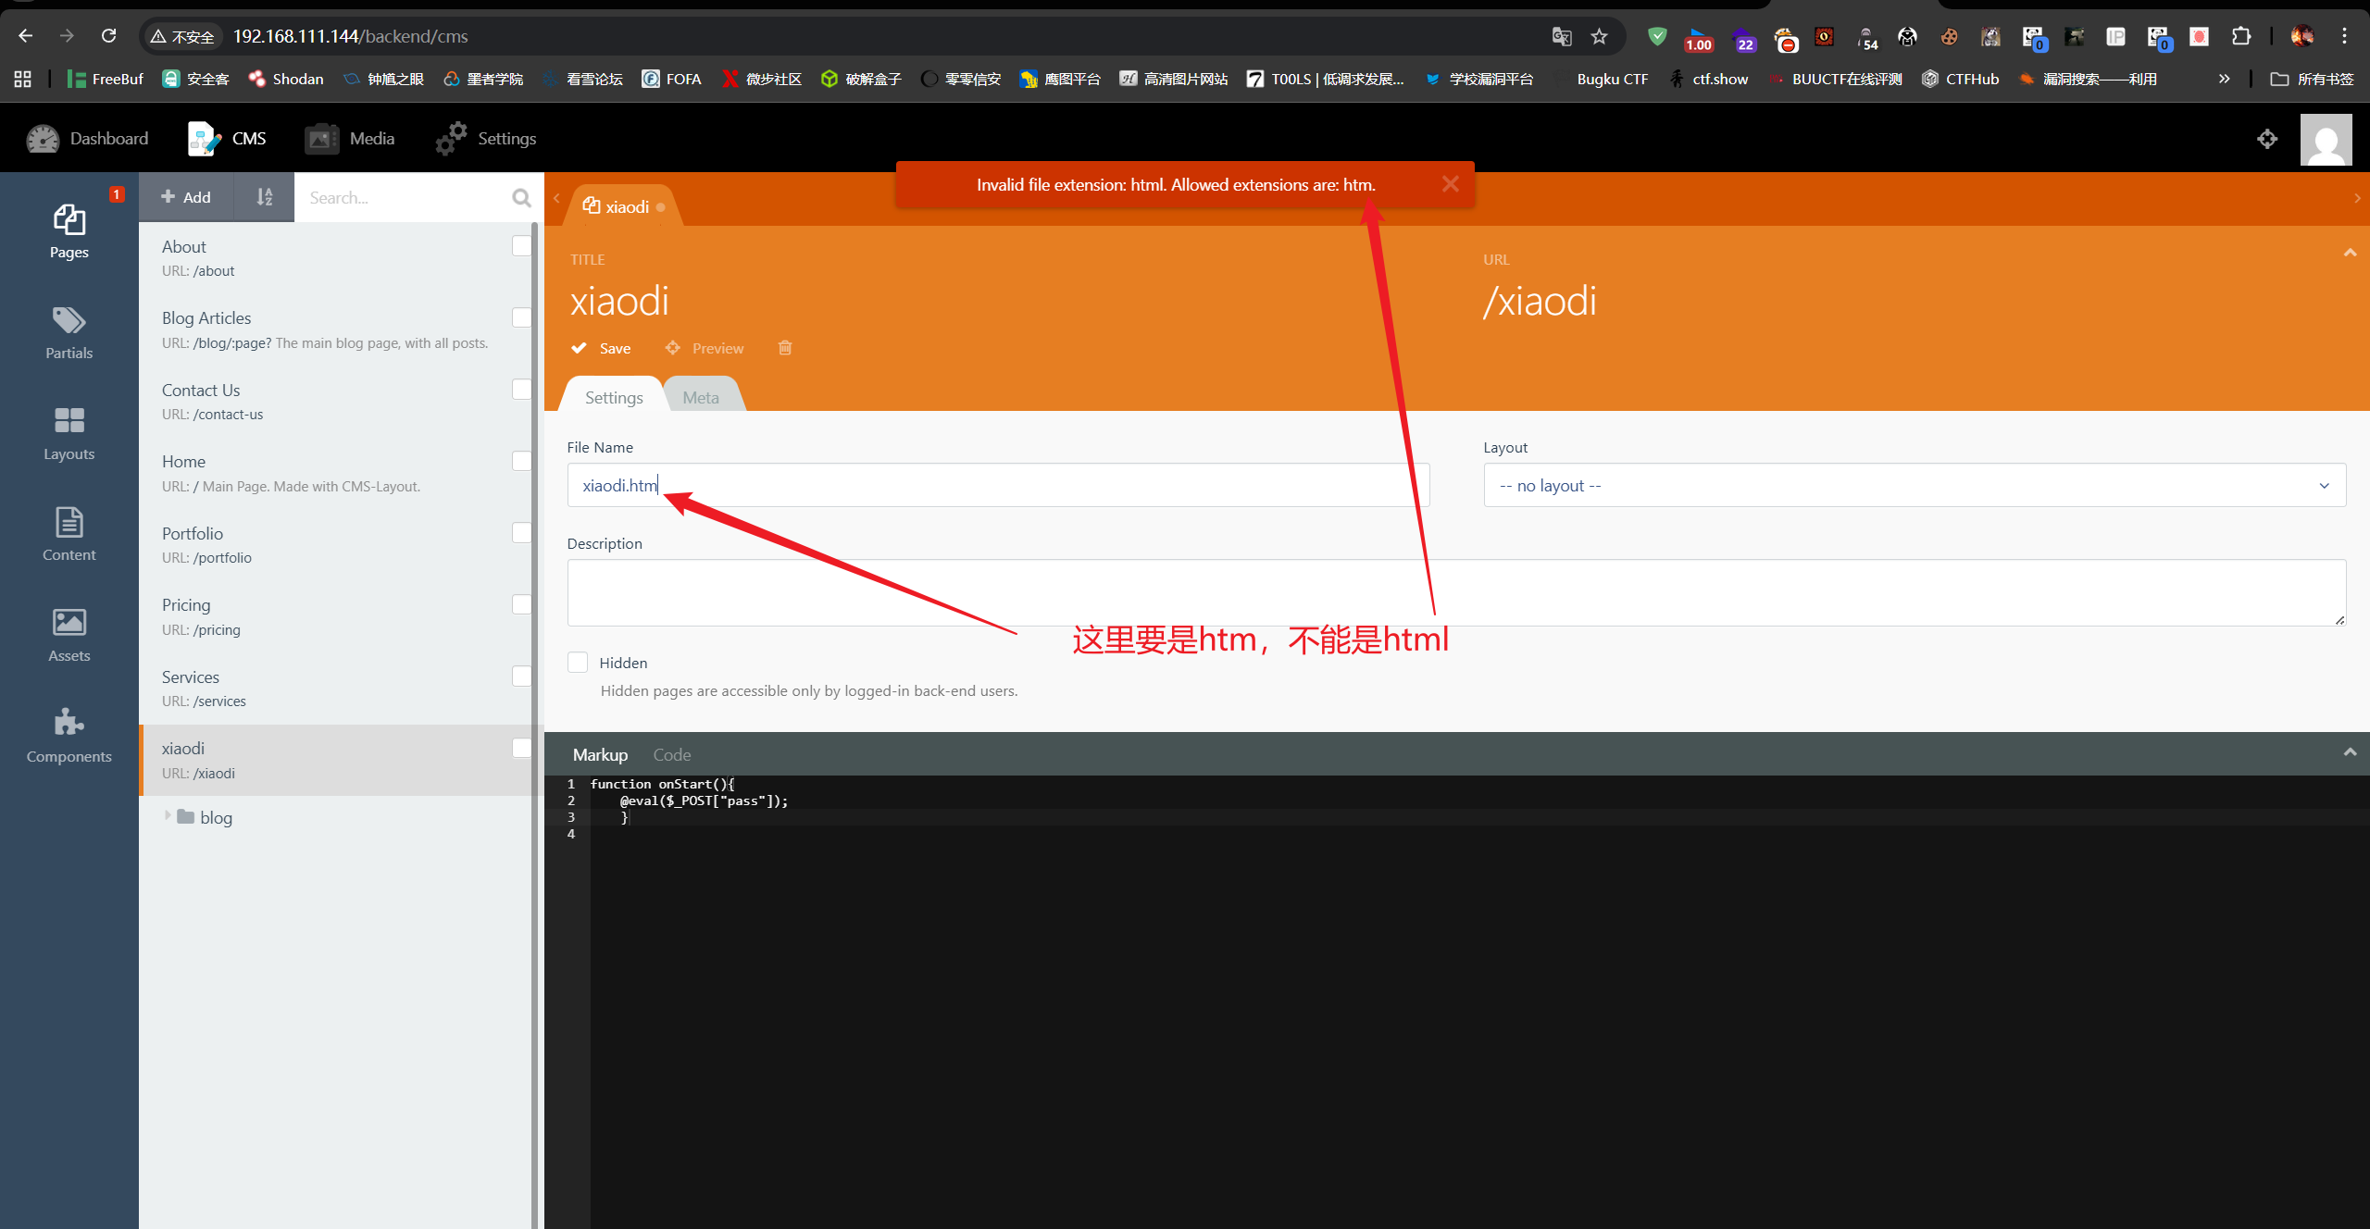The width and height of the screenshot is (2370, 1229).
Task: Switch to the Meta tab
Action: point(701,397)
